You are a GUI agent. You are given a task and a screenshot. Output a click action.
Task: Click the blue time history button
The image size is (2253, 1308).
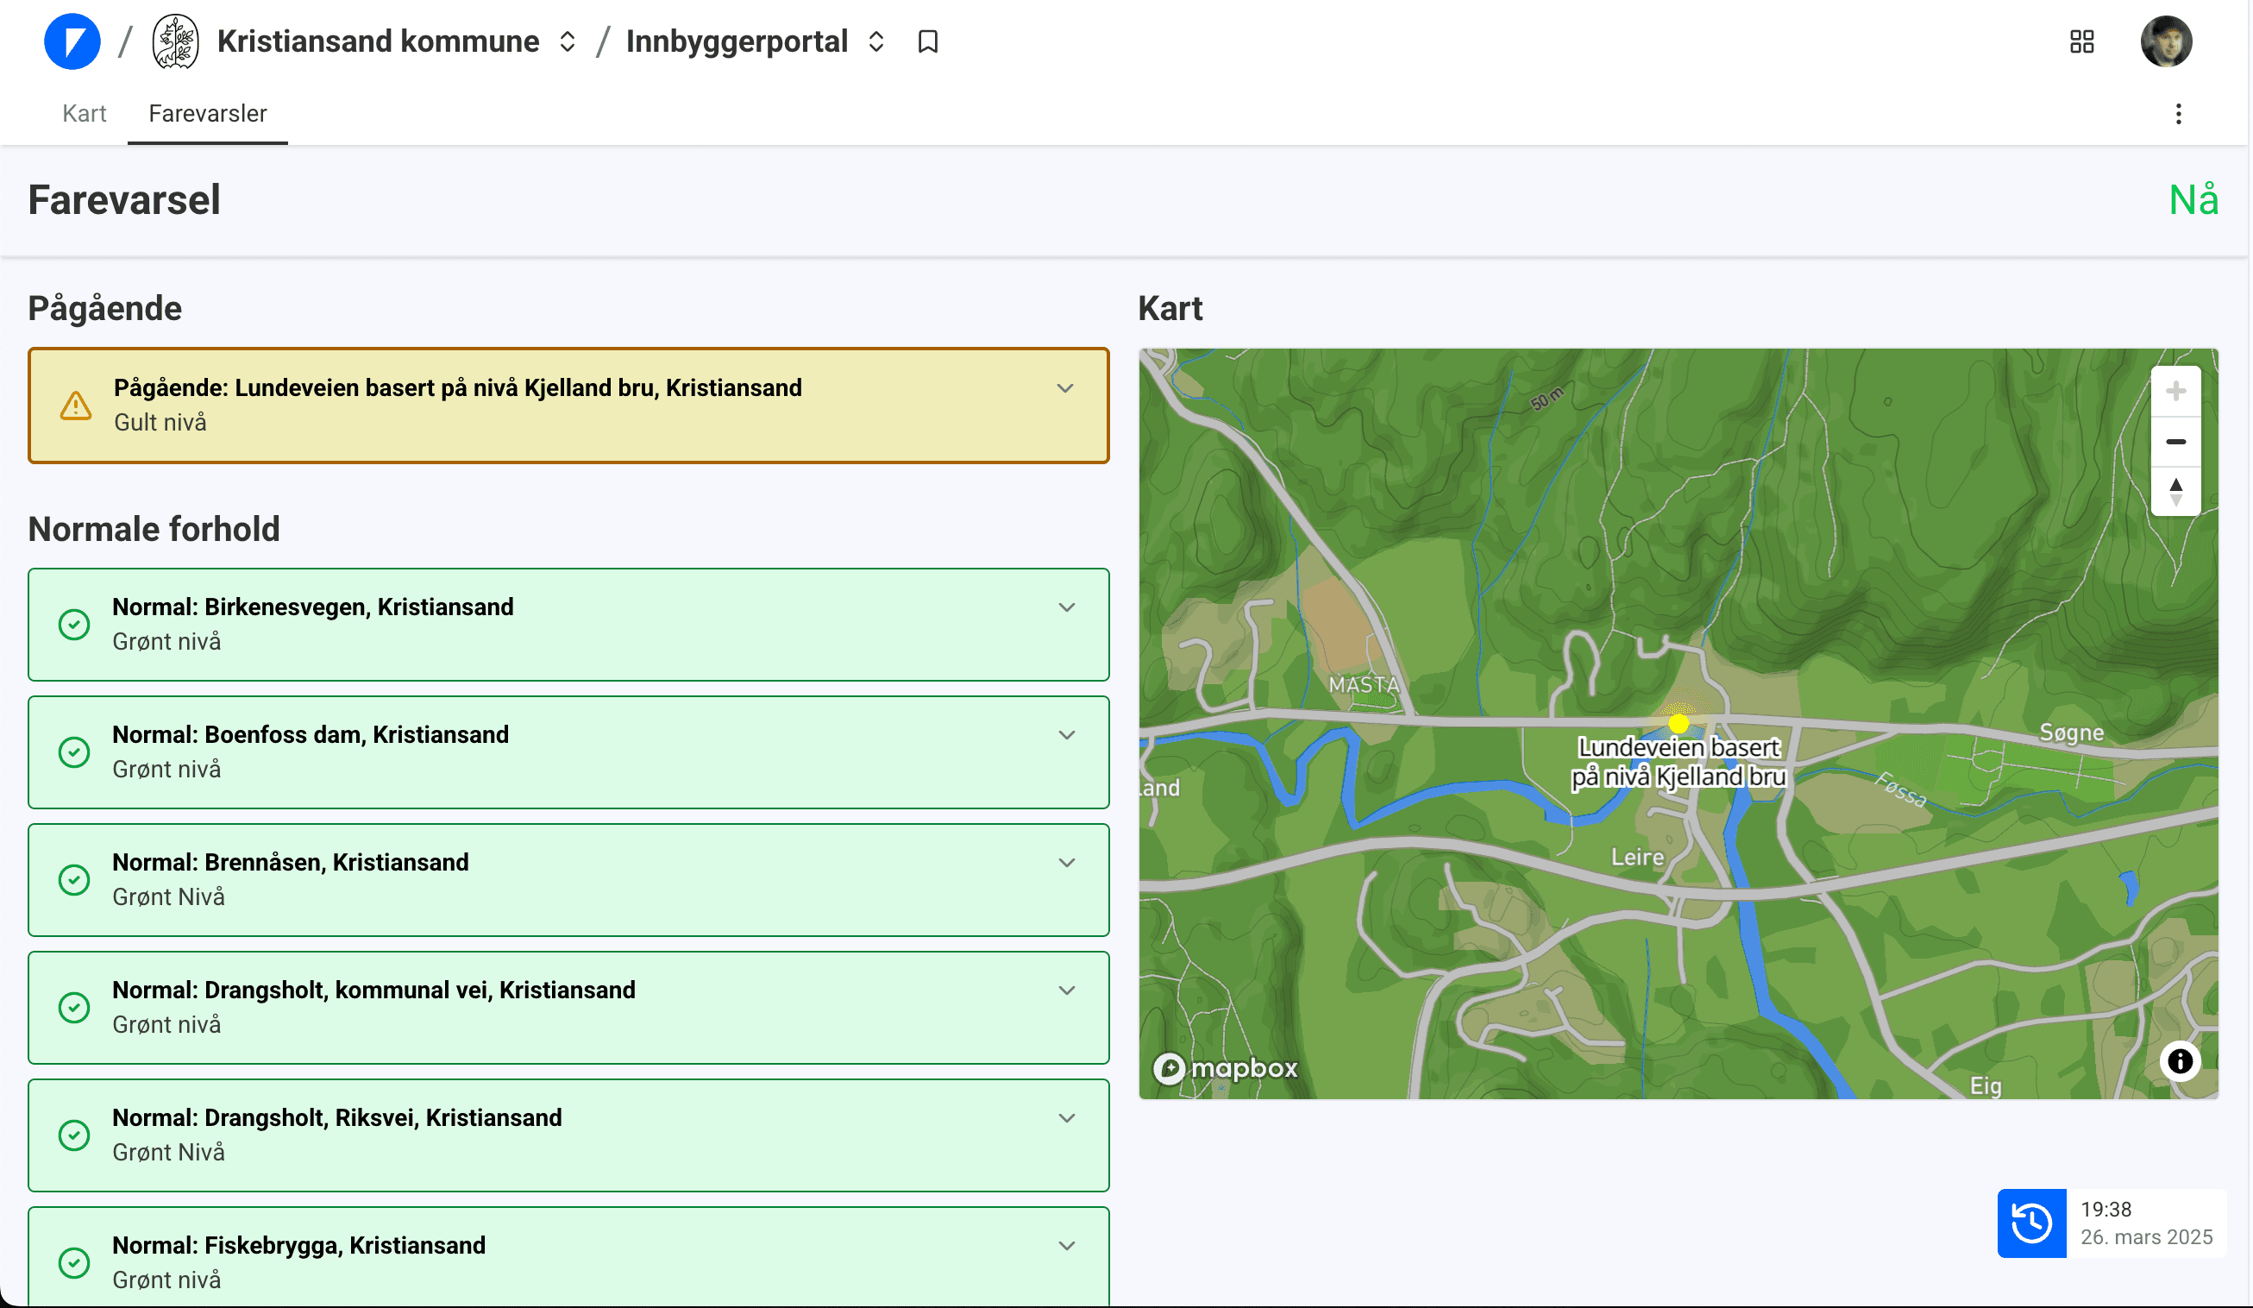point(2031,1223)
